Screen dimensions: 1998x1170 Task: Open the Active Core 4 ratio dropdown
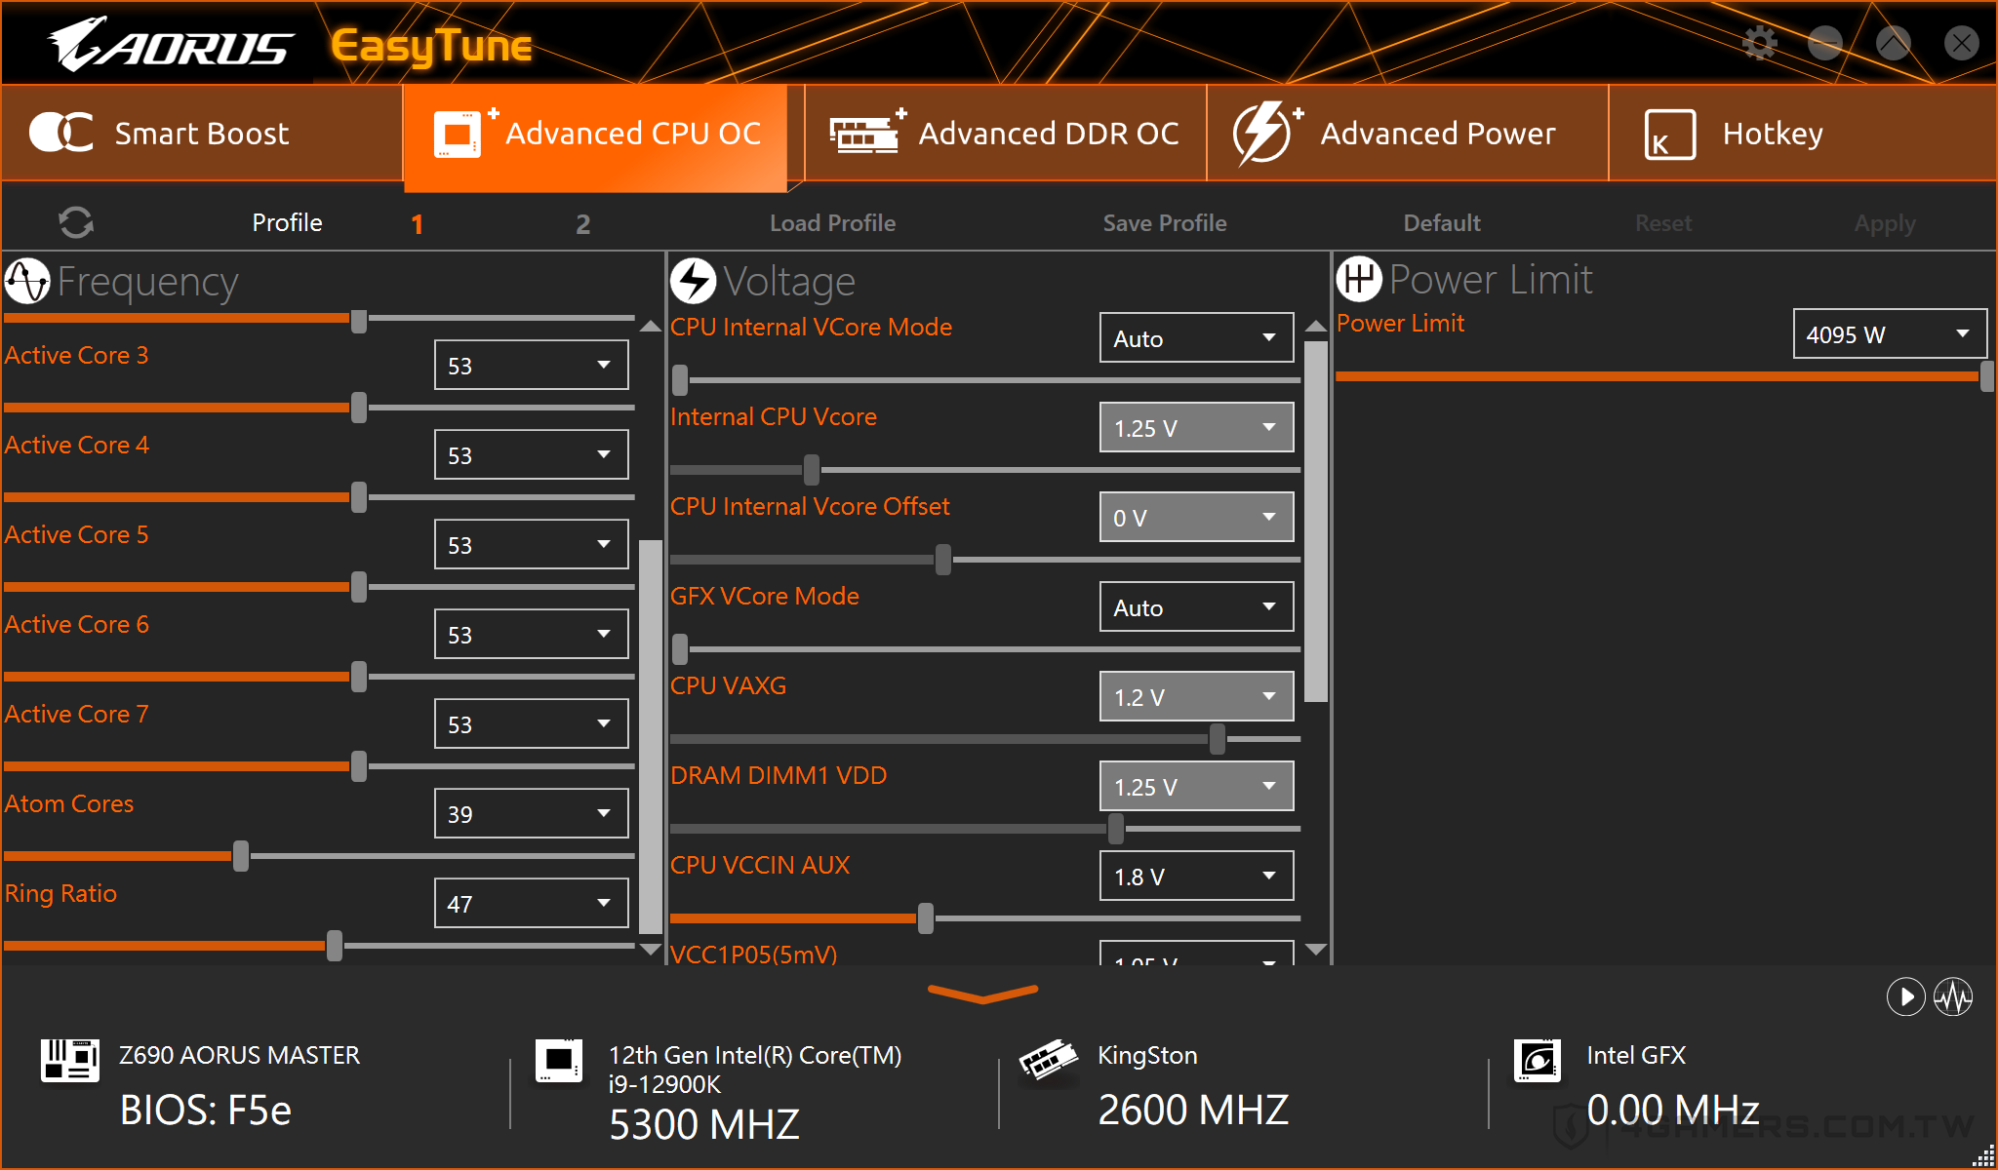coord(531,454)
